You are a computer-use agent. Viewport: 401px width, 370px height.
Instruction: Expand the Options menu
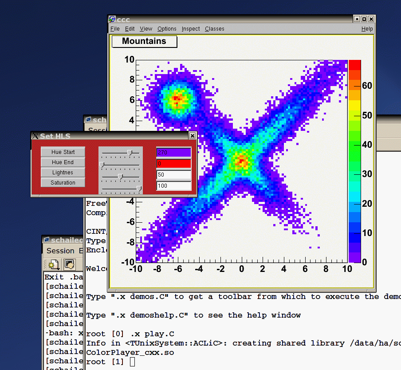(x=167, y=29)
